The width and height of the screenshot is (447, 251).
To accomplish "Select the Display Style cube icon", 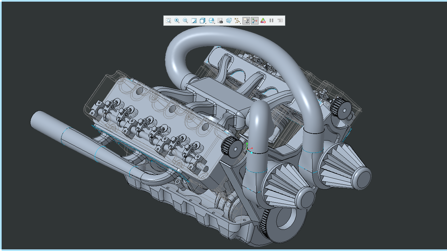I will click(x=211, y=20).
